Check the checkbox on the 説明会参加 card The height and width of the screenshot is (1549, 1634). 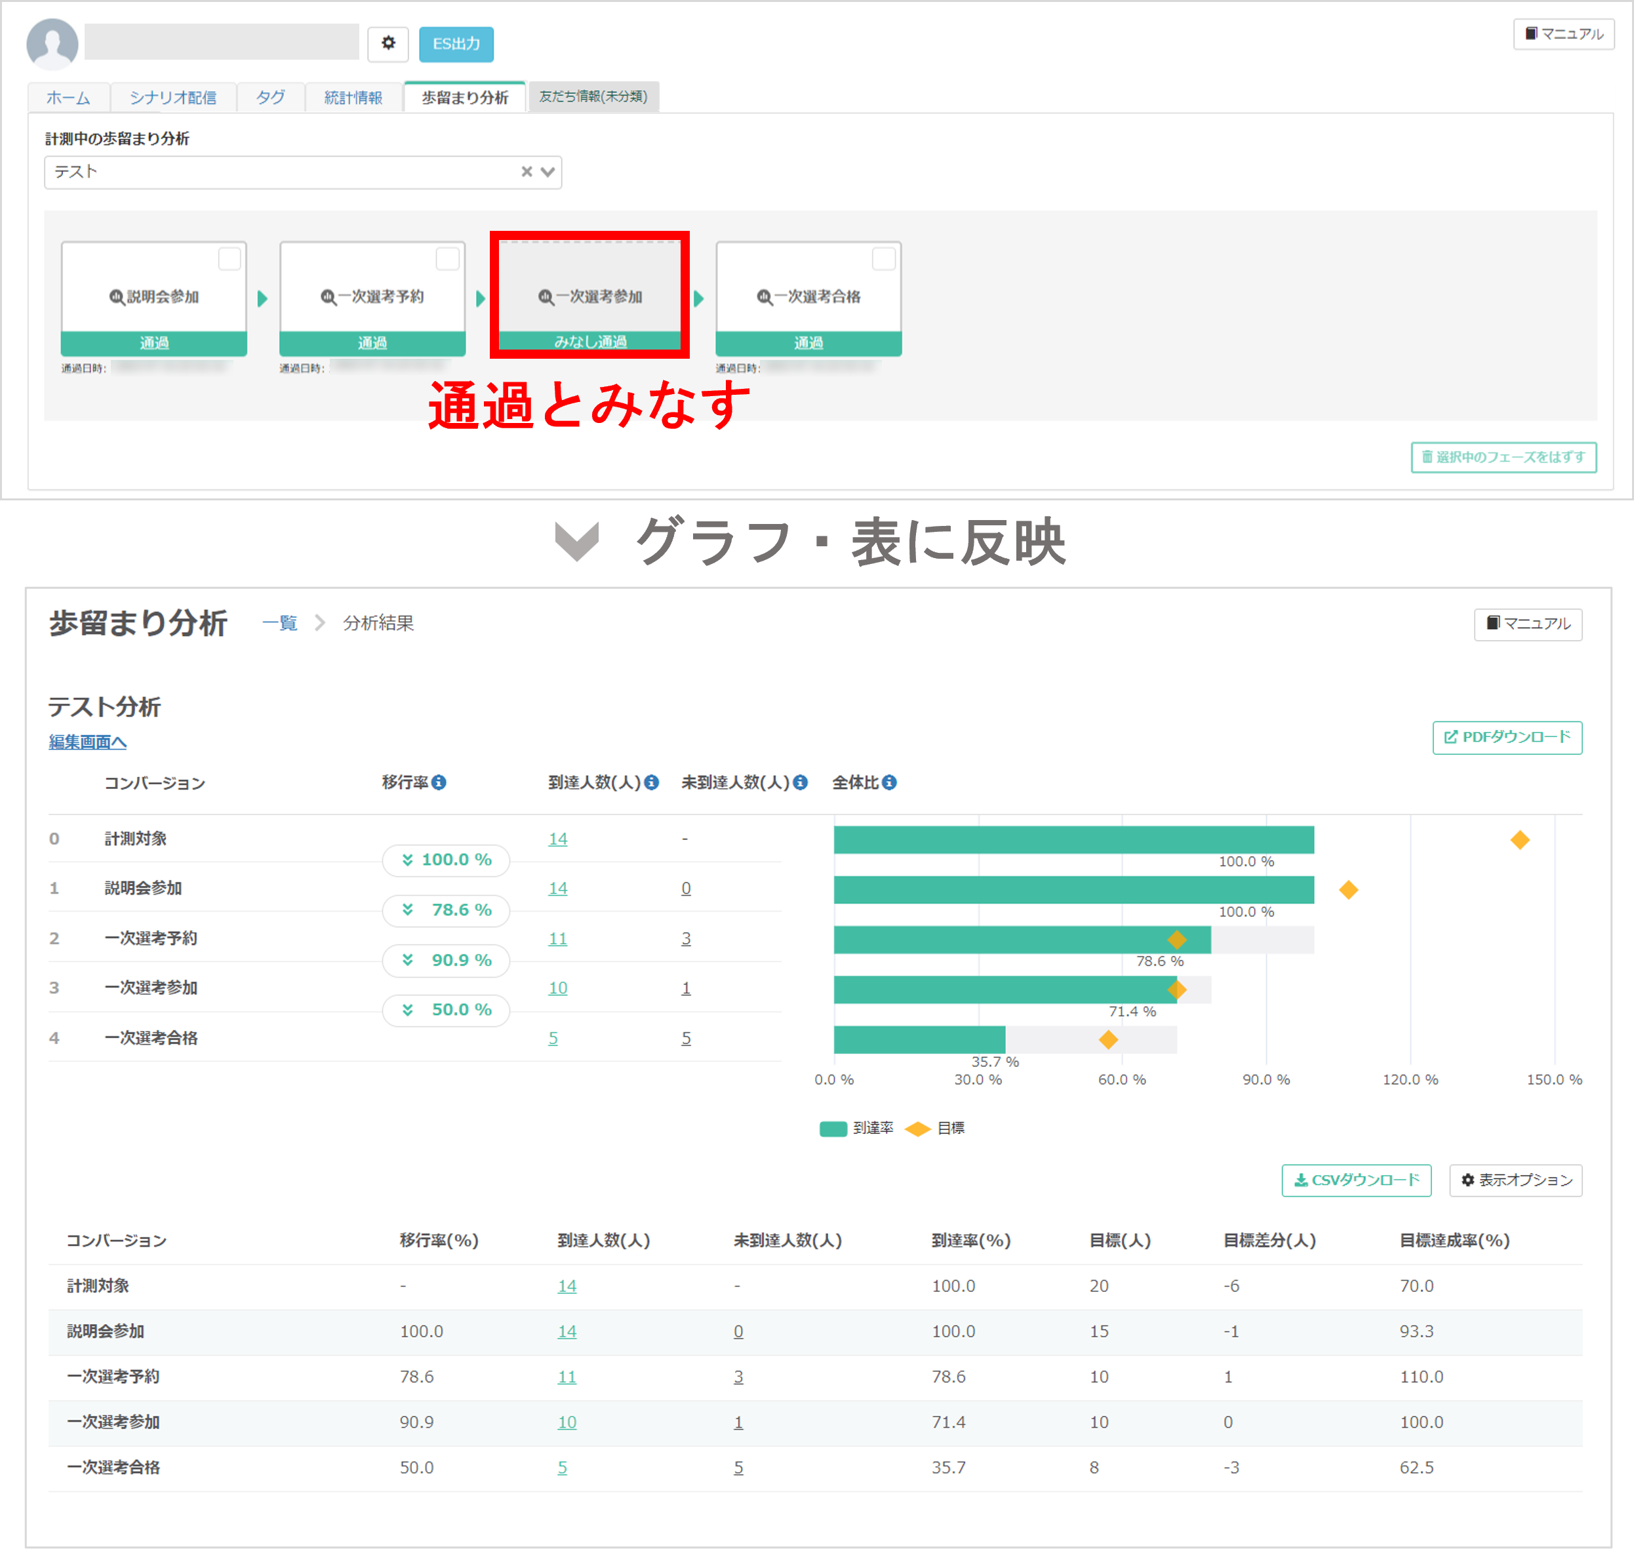(x=231, y=258)
